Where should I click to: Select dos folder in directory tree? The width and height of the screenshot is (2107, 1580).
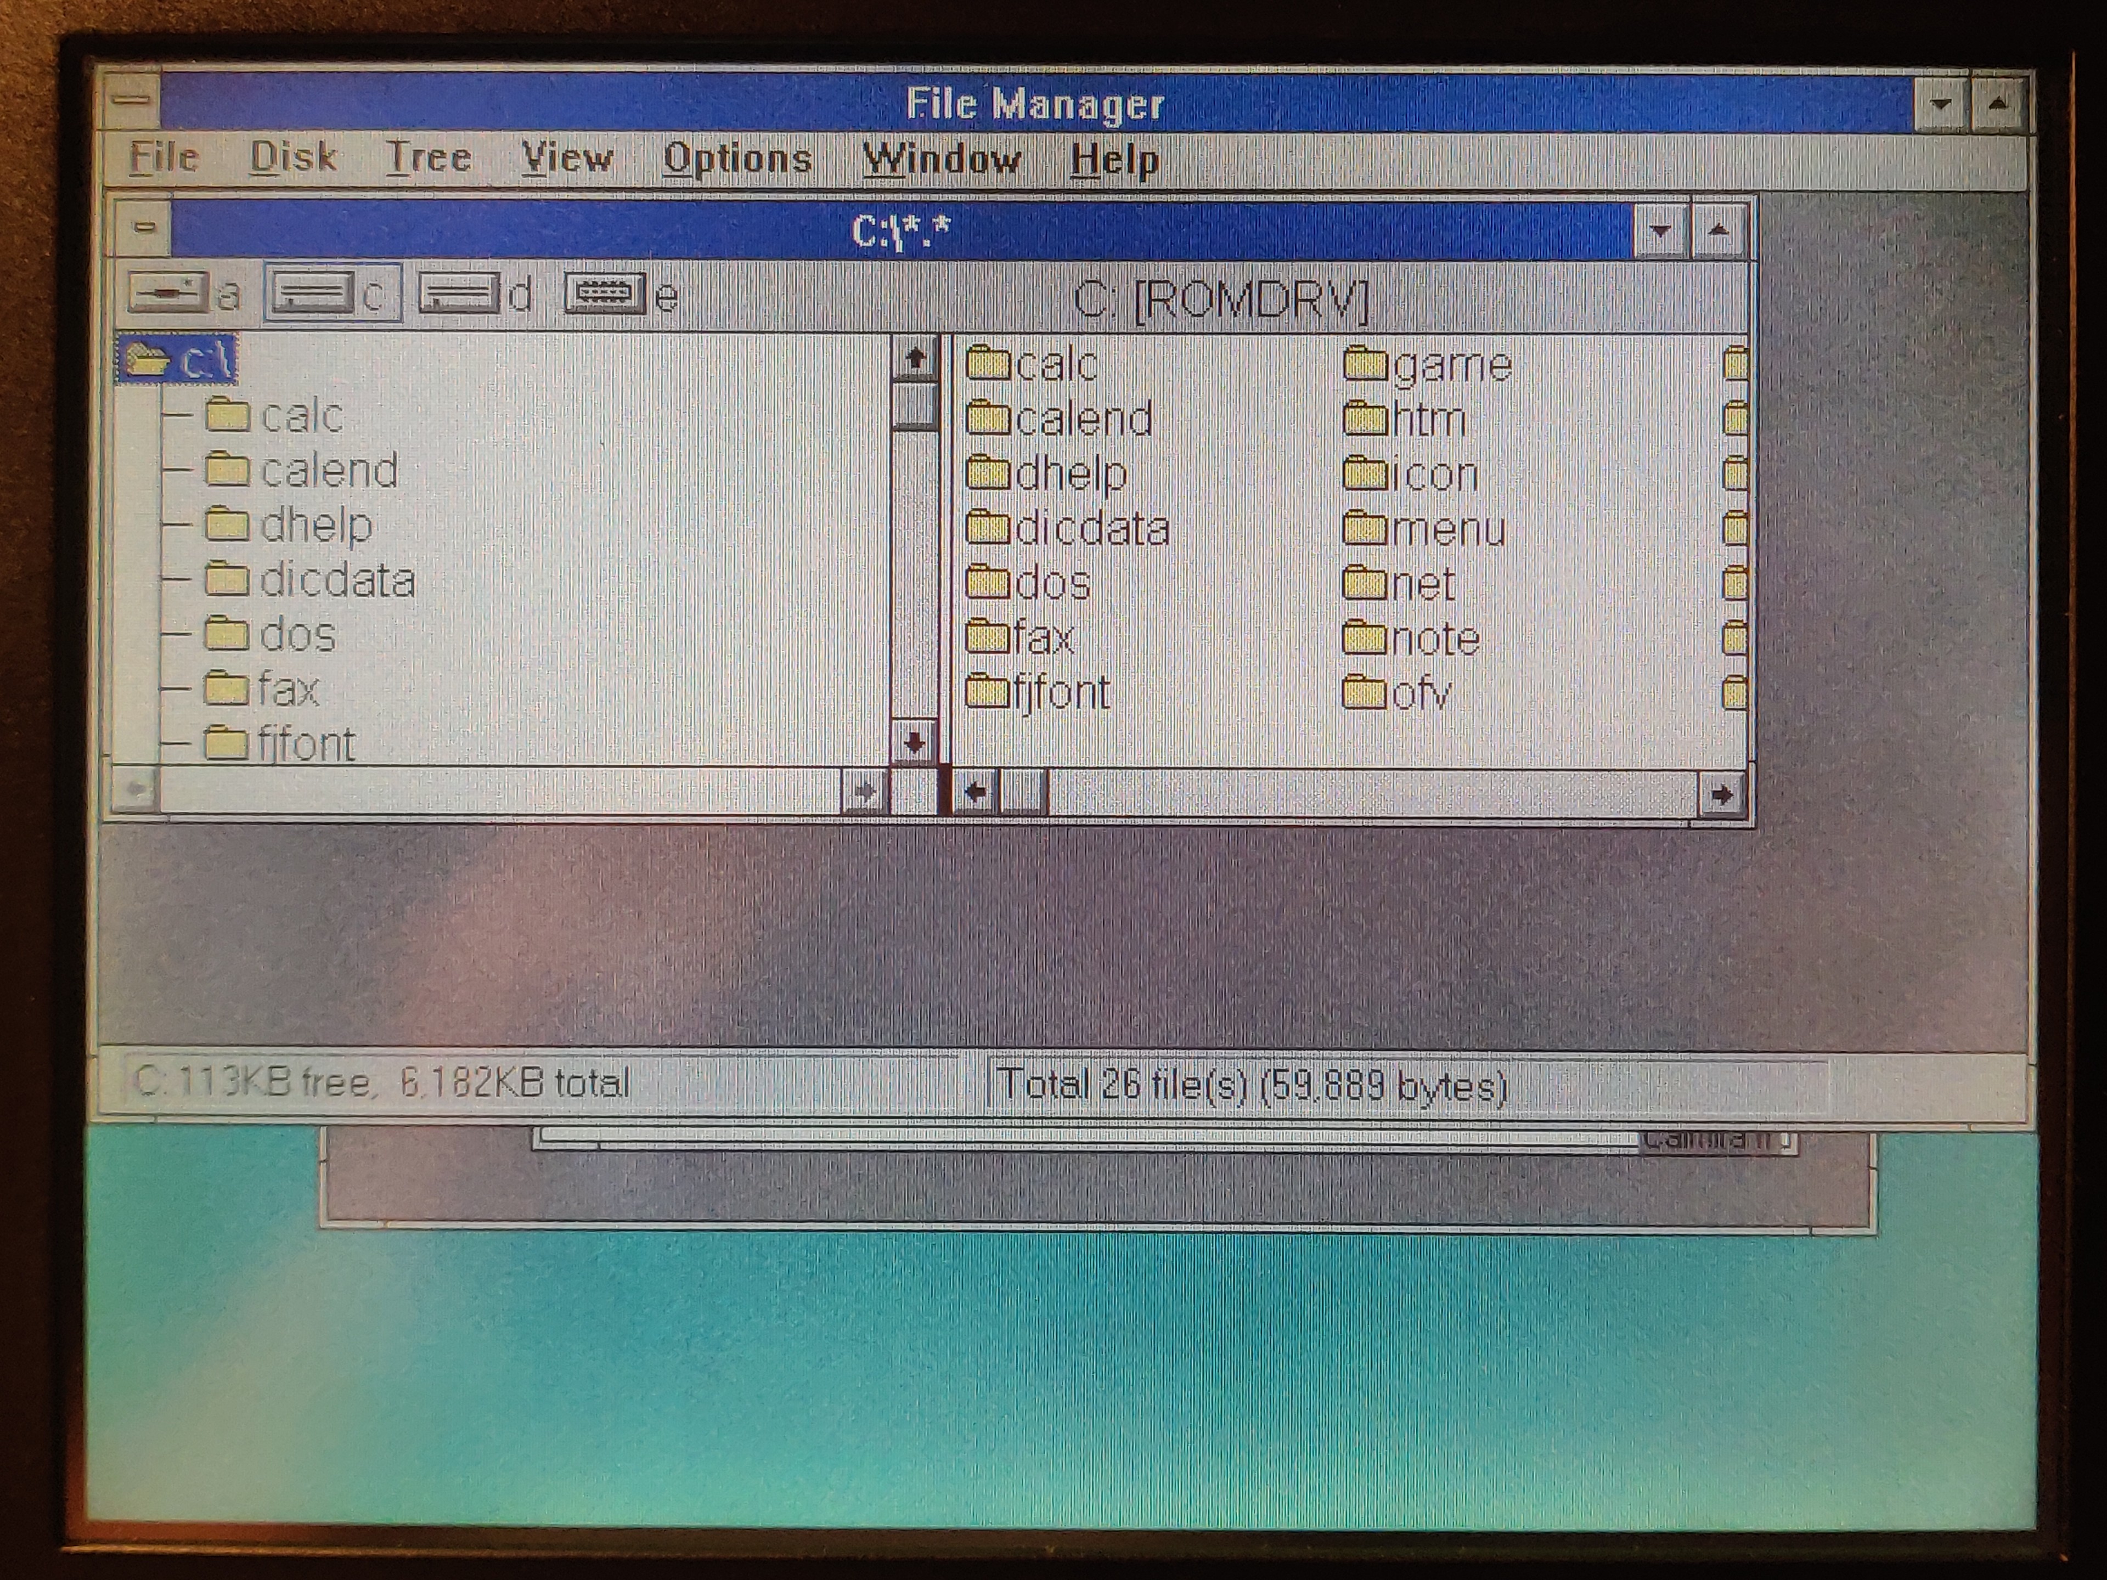[x=269, y=634]
